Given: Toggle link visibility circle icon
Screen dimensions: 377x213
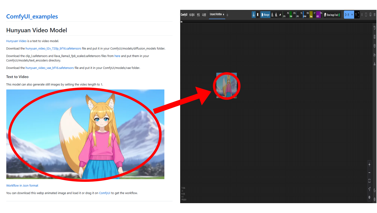Looking at the screenshot, I should pos(369,197).
